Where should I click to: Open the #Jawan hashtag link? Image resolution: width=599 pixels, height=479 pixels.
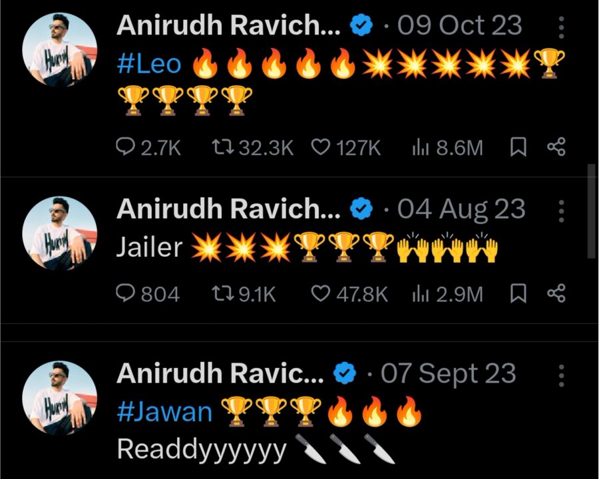[x=164, y=412]
